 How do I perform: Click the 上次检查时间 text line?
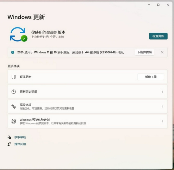47,37
